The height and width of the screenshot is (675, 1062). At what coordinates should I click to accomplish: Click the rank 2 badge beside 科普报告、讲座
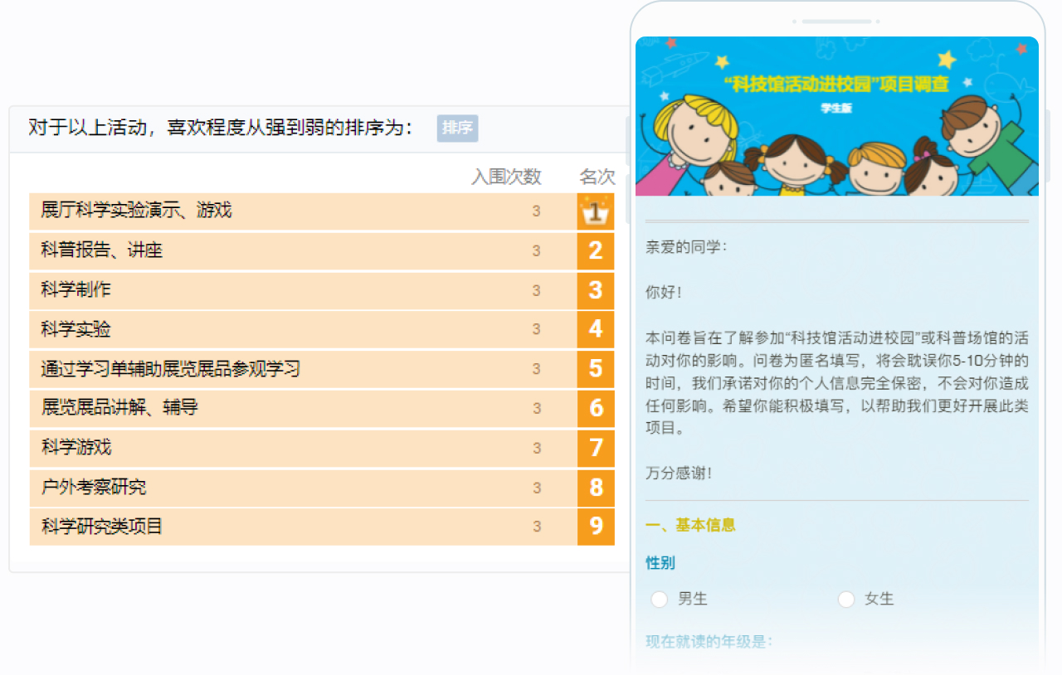click(596, 251)
